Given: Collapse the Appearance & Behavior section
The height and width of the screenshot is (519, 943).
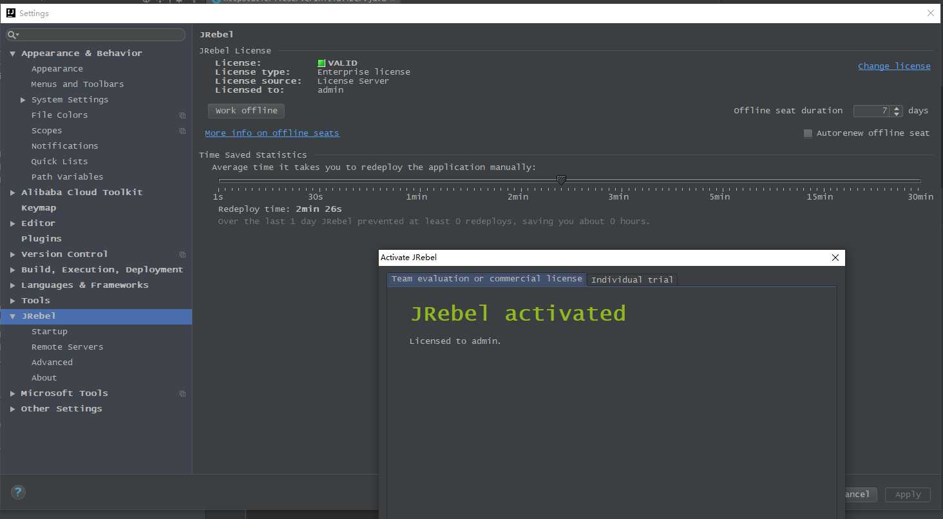Looking at the screenshot, I should tap(12, 53).
